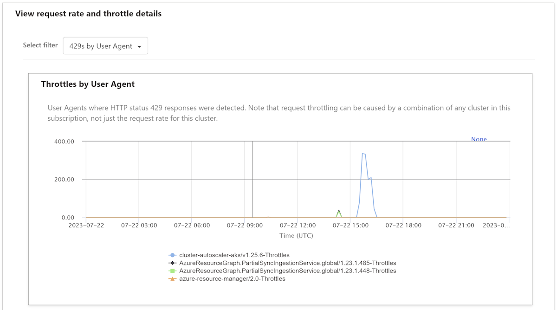Click the "Select filter" label
Image resolution: width=557 pixels, height=310 pixels.
40,45
